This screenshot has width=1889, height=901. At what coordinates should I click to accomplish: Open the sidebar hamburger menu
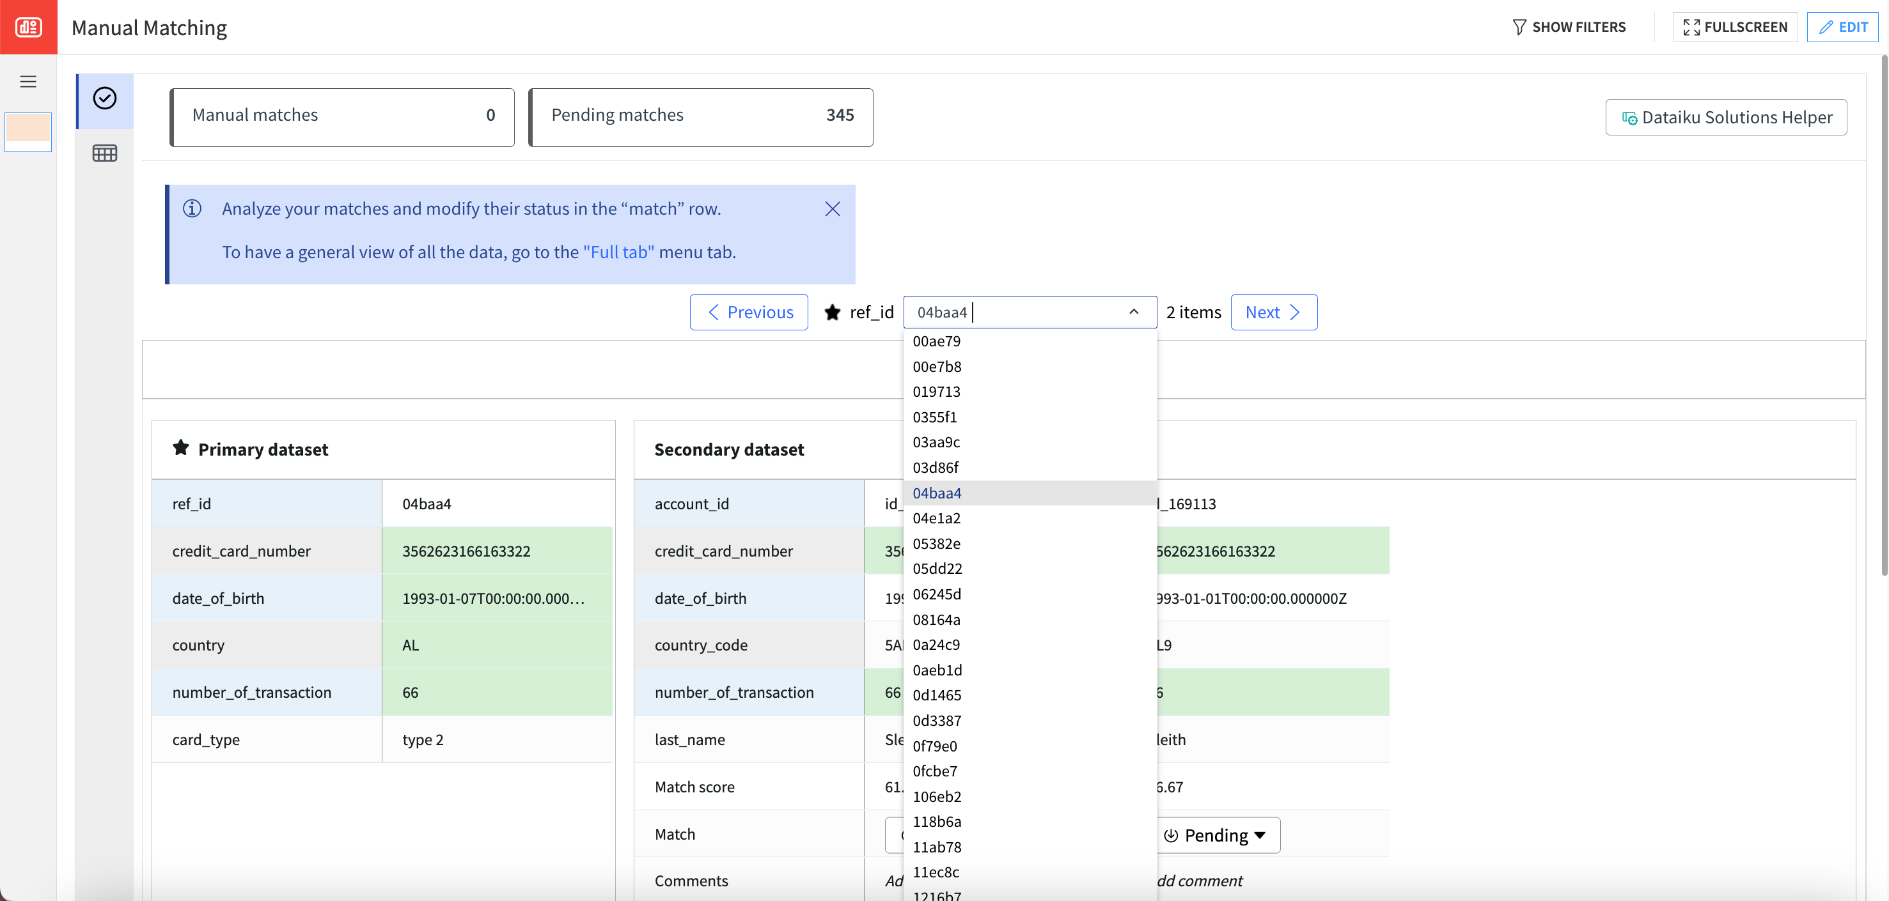point(29,81)
